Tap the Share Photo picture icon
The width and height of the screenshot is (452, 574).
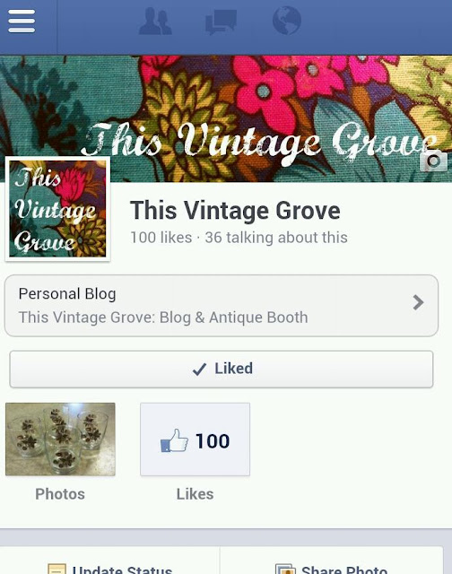tap(285, 569)
